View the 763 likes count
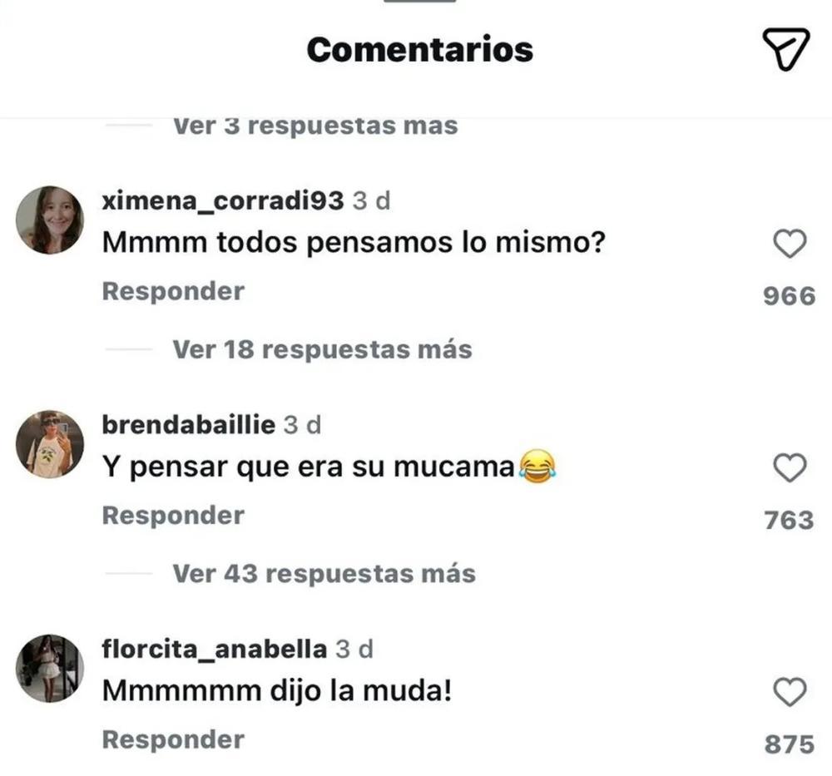 (789, 520)
